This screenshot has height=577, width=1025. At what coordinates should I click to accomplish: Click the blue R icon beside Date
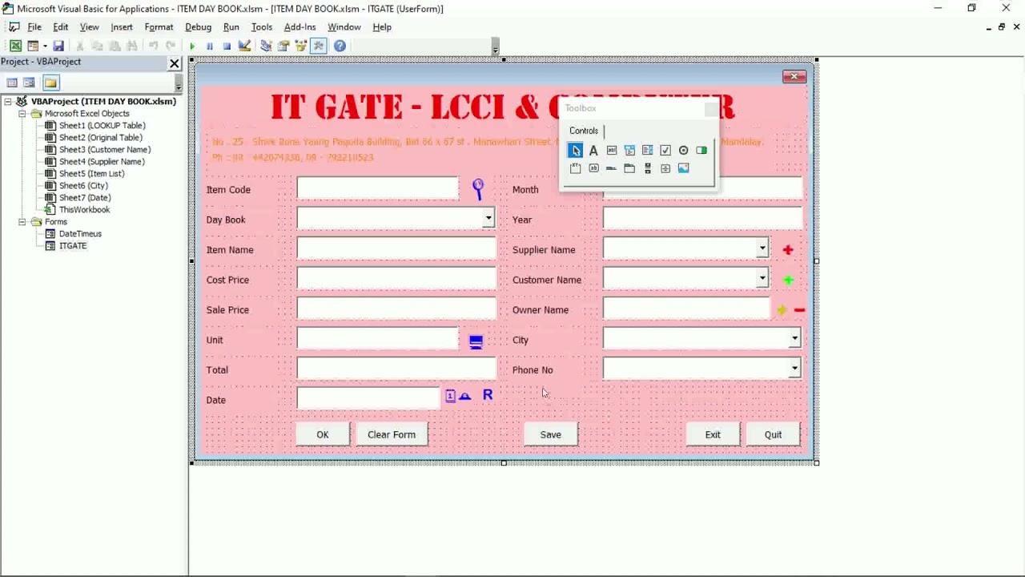[488, 395]
